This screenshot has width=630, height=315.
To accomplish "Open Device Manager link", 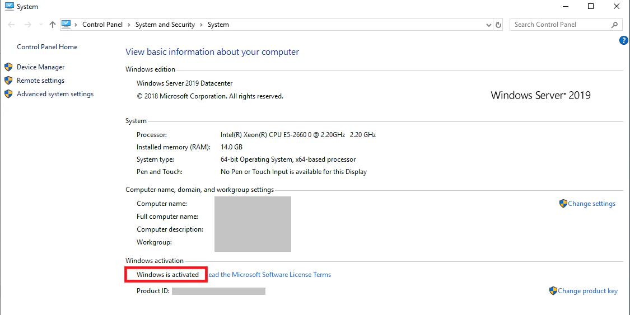I will pos(40,67).
